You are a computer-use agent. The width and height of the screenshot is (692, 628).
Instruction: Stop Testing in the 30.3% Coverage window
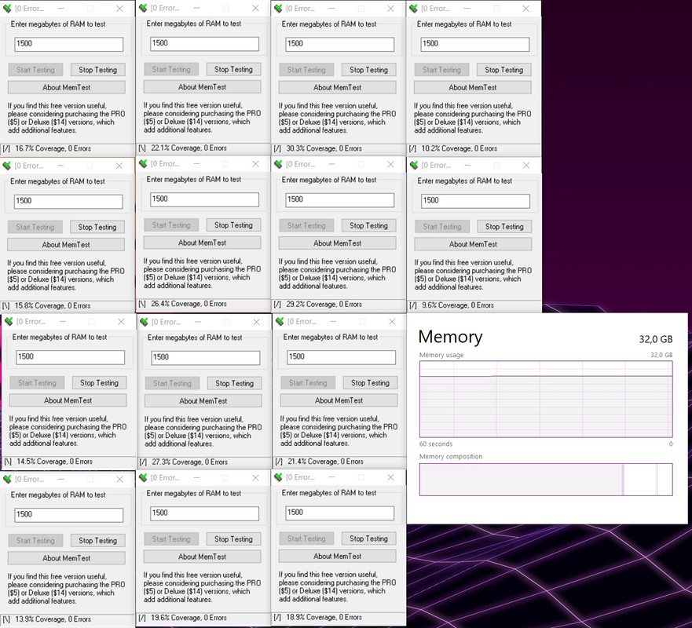click(x=368, y=70)
